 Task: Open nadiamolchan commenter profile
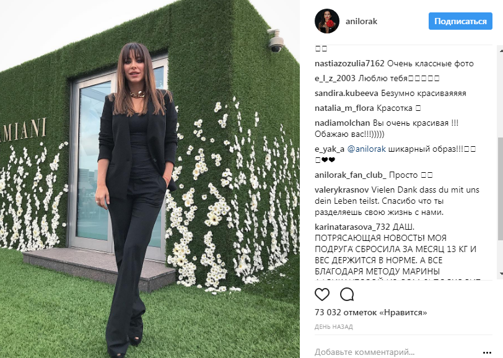pyautogui.click(x=343, y=123)
